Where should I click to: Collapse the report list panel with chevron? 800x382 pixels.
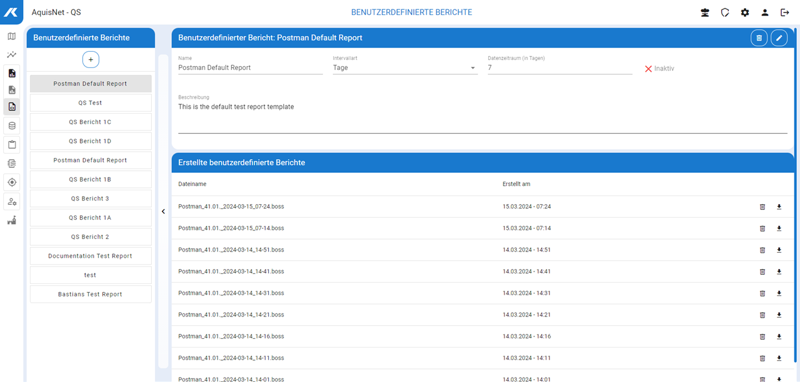tap(163, 212)
